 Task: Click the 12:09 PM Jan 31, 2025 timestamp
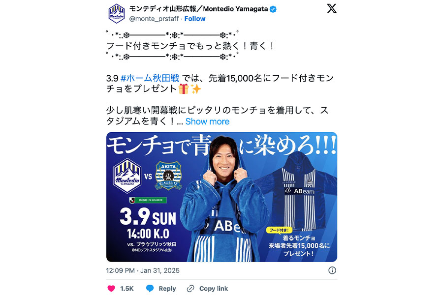tap(143, 270)
